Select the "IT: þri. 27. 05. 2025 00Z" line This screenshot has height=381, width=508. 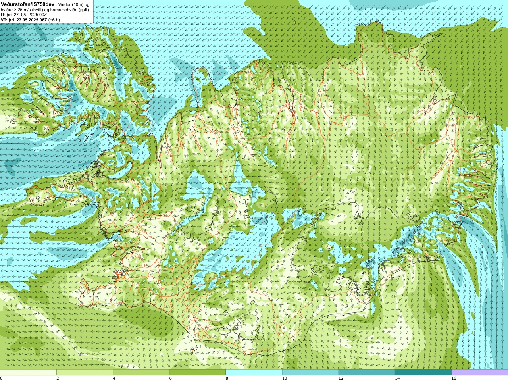(24, 15)
